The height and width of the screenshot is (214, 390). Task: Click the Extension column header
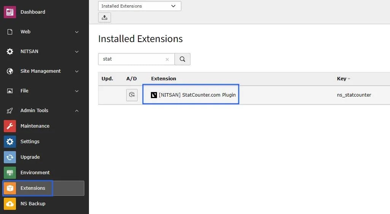164,79
